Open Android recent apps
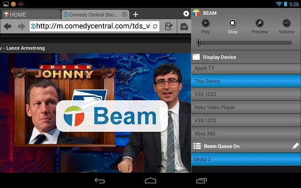The height and width of the screenshot is (188, 301). tap(201, 180)
